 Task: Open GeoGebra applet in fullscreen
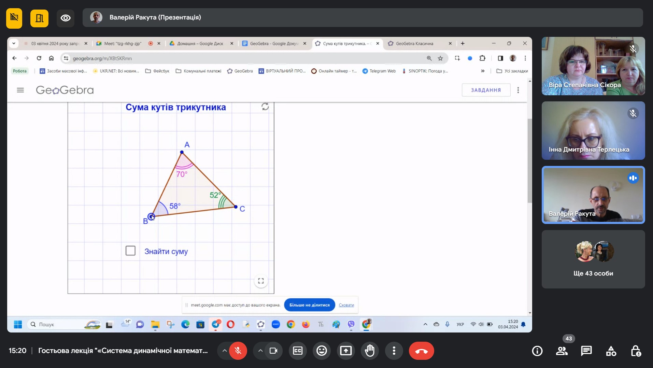pos(261,281)
